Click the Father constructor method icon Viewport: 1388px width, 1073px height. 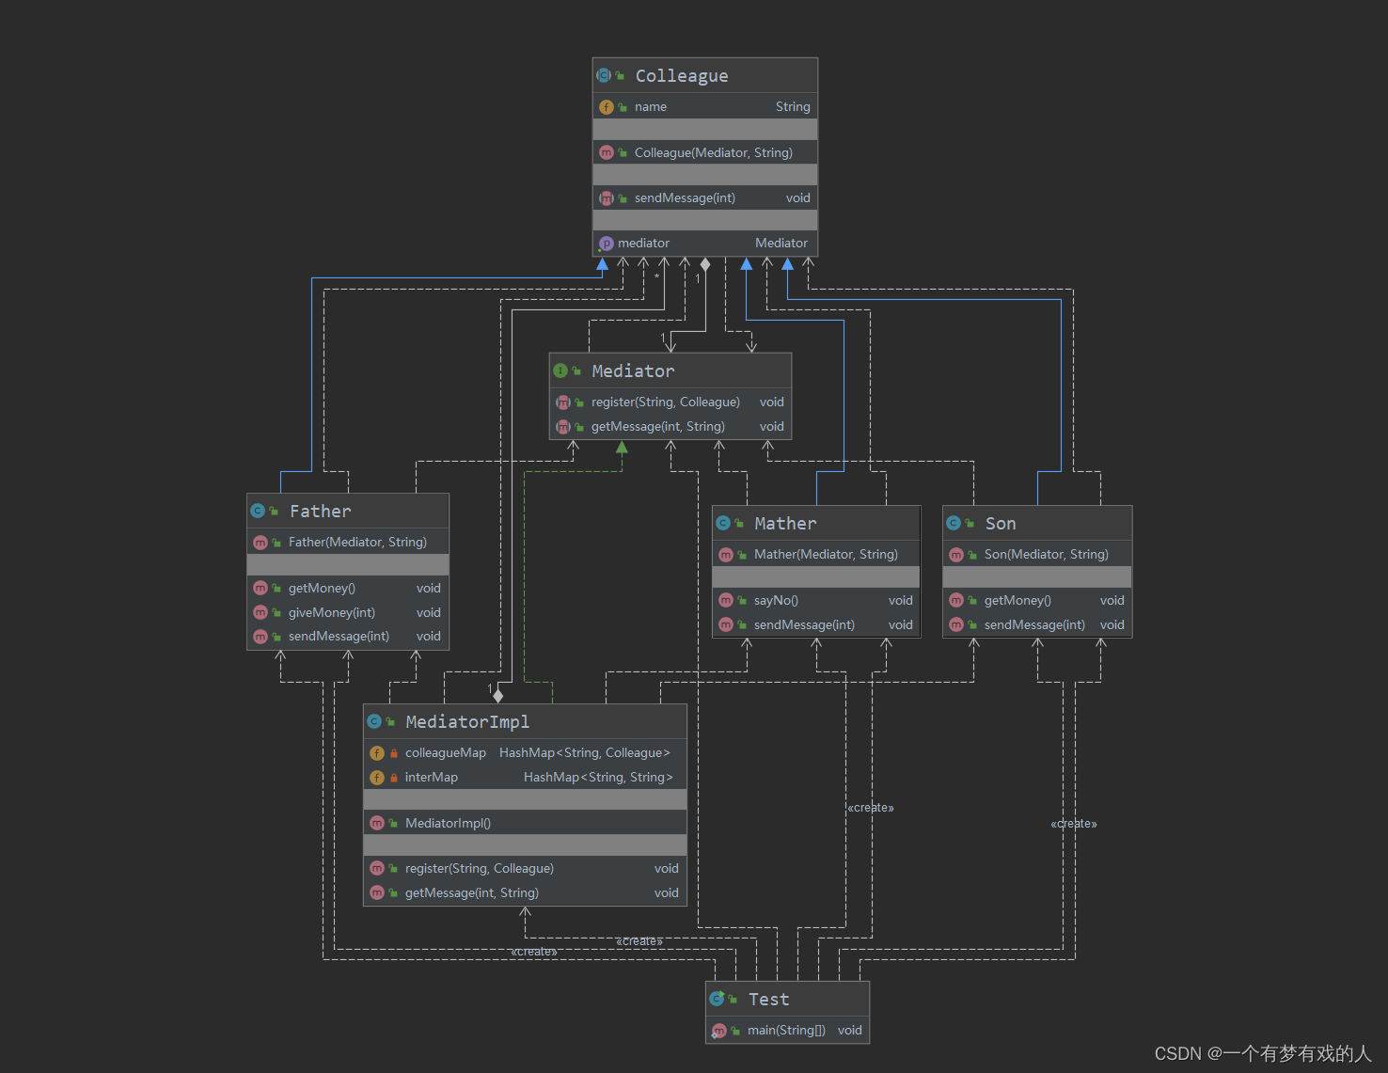[260, 543]
